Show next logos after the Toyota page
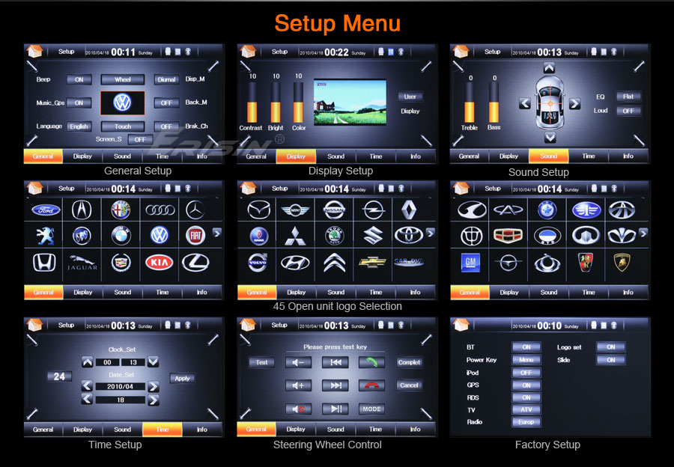The width and height of the screenshot is (674, 467). [430, 233]
